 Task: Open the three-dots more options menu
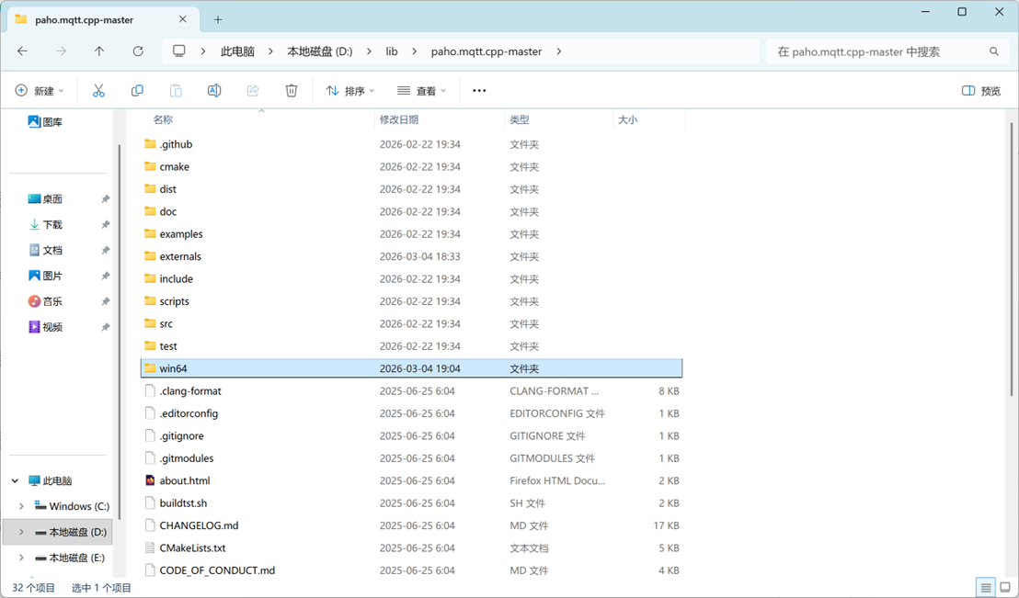click(479, 91)
